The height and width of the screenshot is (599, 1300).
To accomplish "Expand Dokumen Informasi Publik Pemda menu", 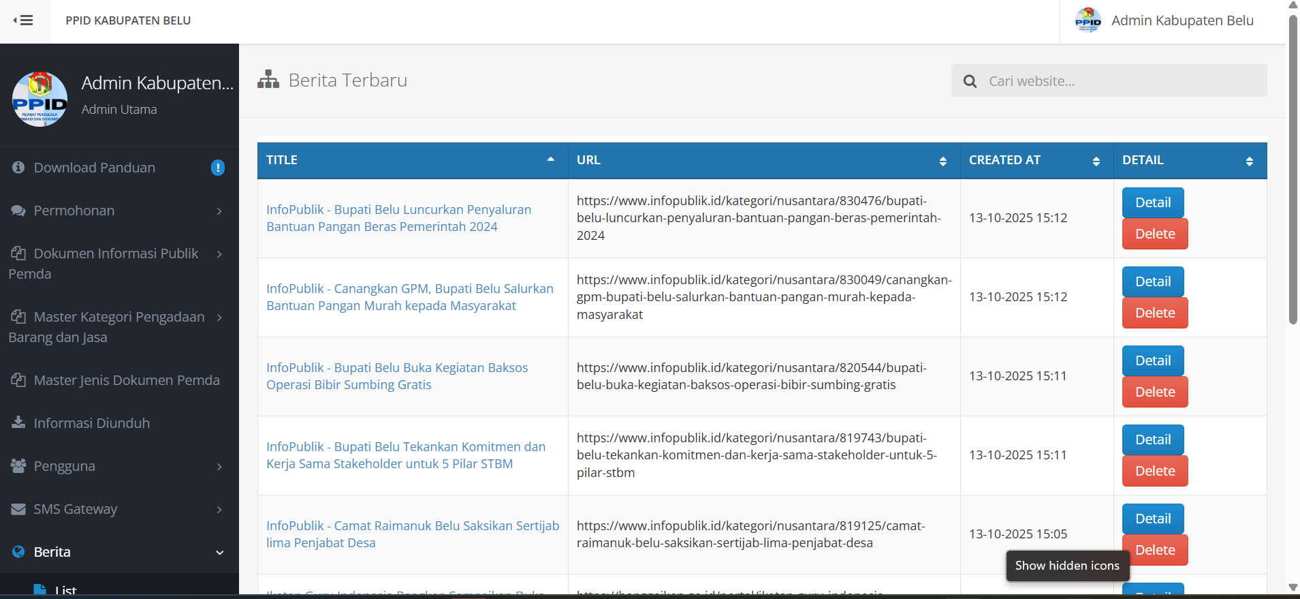I will [219, 254].
